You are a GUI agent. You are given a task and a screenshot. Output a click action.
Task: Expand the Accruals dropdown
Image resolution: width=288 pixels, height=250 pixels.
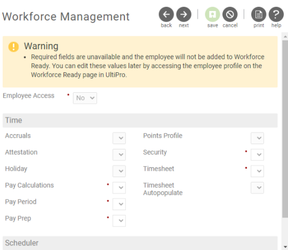coord(119,138)
